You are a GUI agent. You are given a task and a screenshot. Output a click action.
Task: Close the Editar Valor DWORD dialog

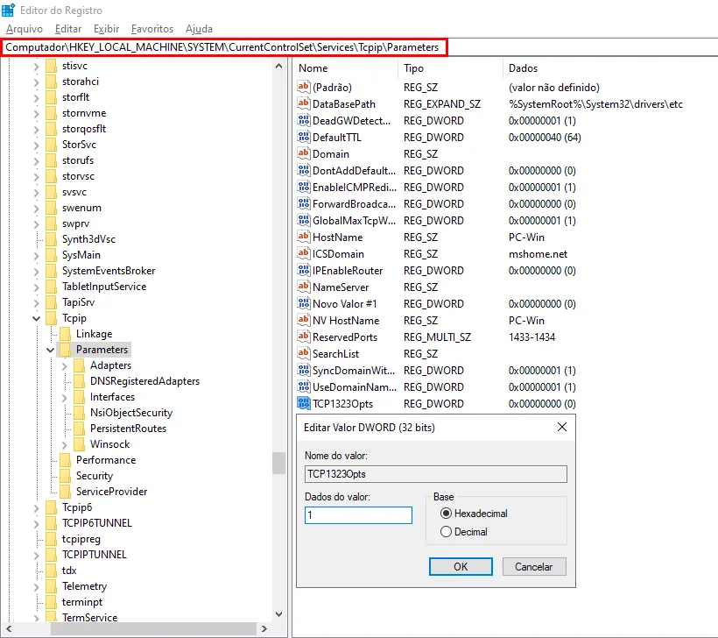click(562, 427)
